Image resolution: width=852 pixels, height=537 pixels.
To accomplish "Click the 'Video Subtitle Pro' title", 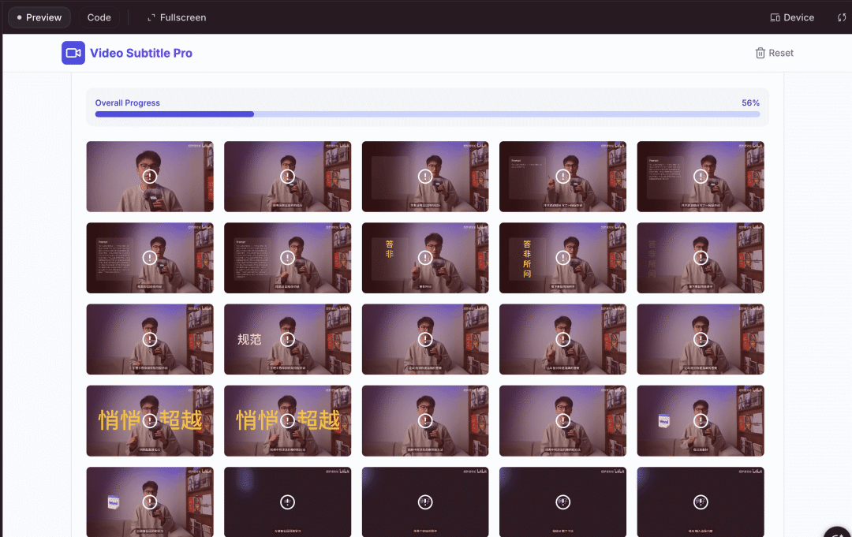I will [141, 53].
